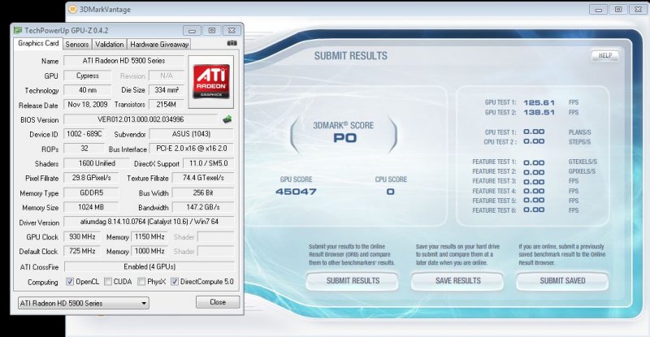Click the Shaders field 1600 Unified
Screen dimensions: 650x337
click(x=97, y=163)
